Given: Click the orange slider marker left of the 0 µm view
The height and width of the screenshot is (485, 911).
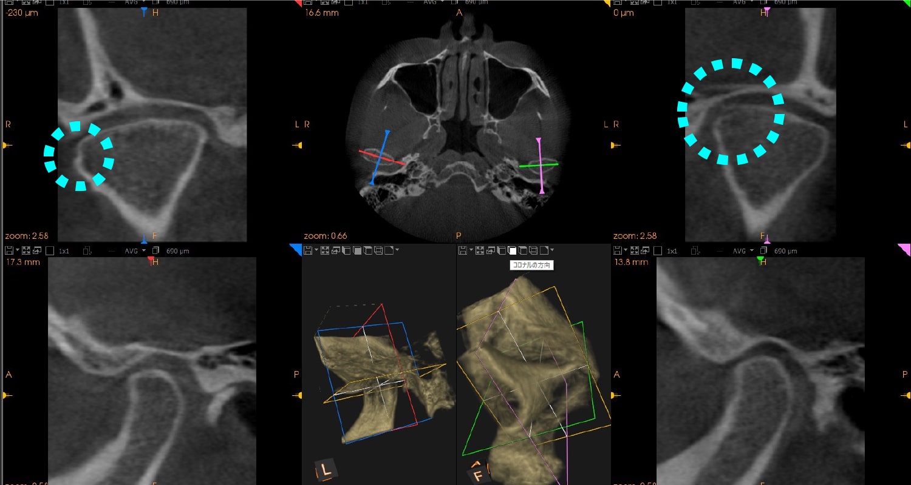Looking at the screenshot, I should pyautogui.click(x=615, y=145).
